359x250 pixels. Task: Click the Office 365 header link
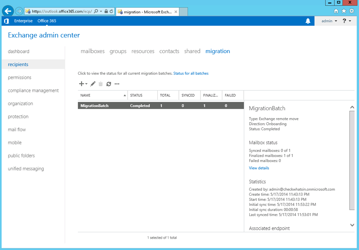pos(47,21)
